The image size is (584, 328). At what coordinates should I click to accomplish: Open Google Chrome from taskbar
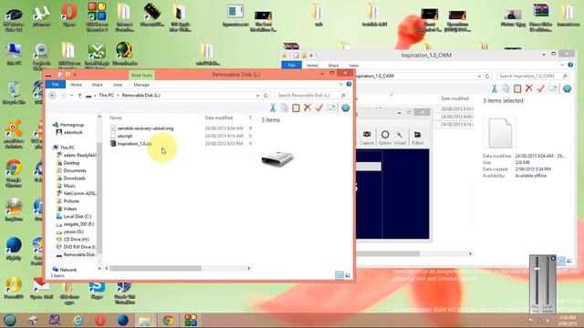click(x=168, y=320)
